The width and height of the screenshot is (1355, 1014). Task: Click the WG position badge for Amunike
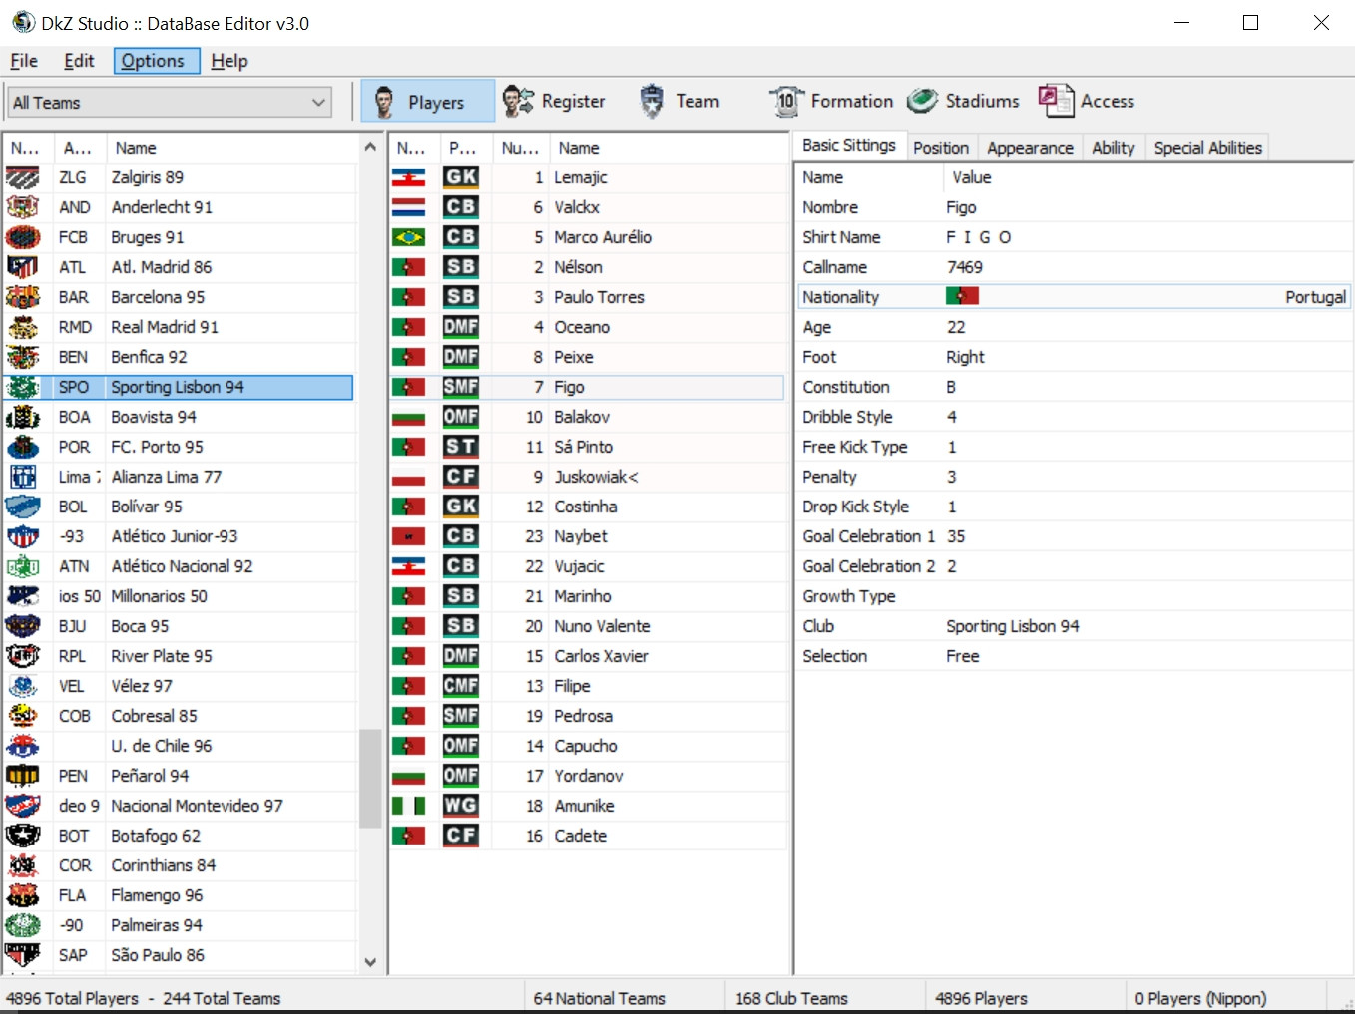click(461, 806)
